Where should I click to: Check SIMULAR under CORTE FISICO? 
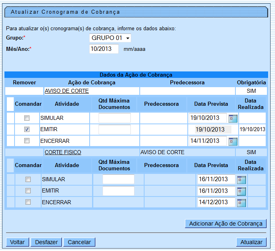28,180
